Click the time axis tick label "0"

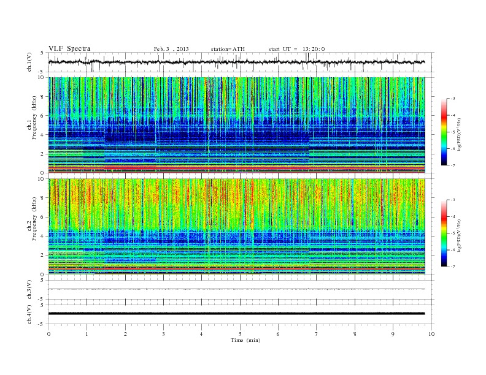(48, 334)
